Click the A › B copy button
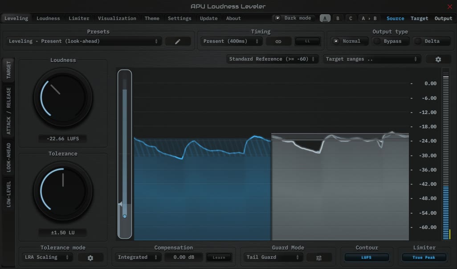Image resolution: width=457 pixels, height=269 pixels. 369,18
